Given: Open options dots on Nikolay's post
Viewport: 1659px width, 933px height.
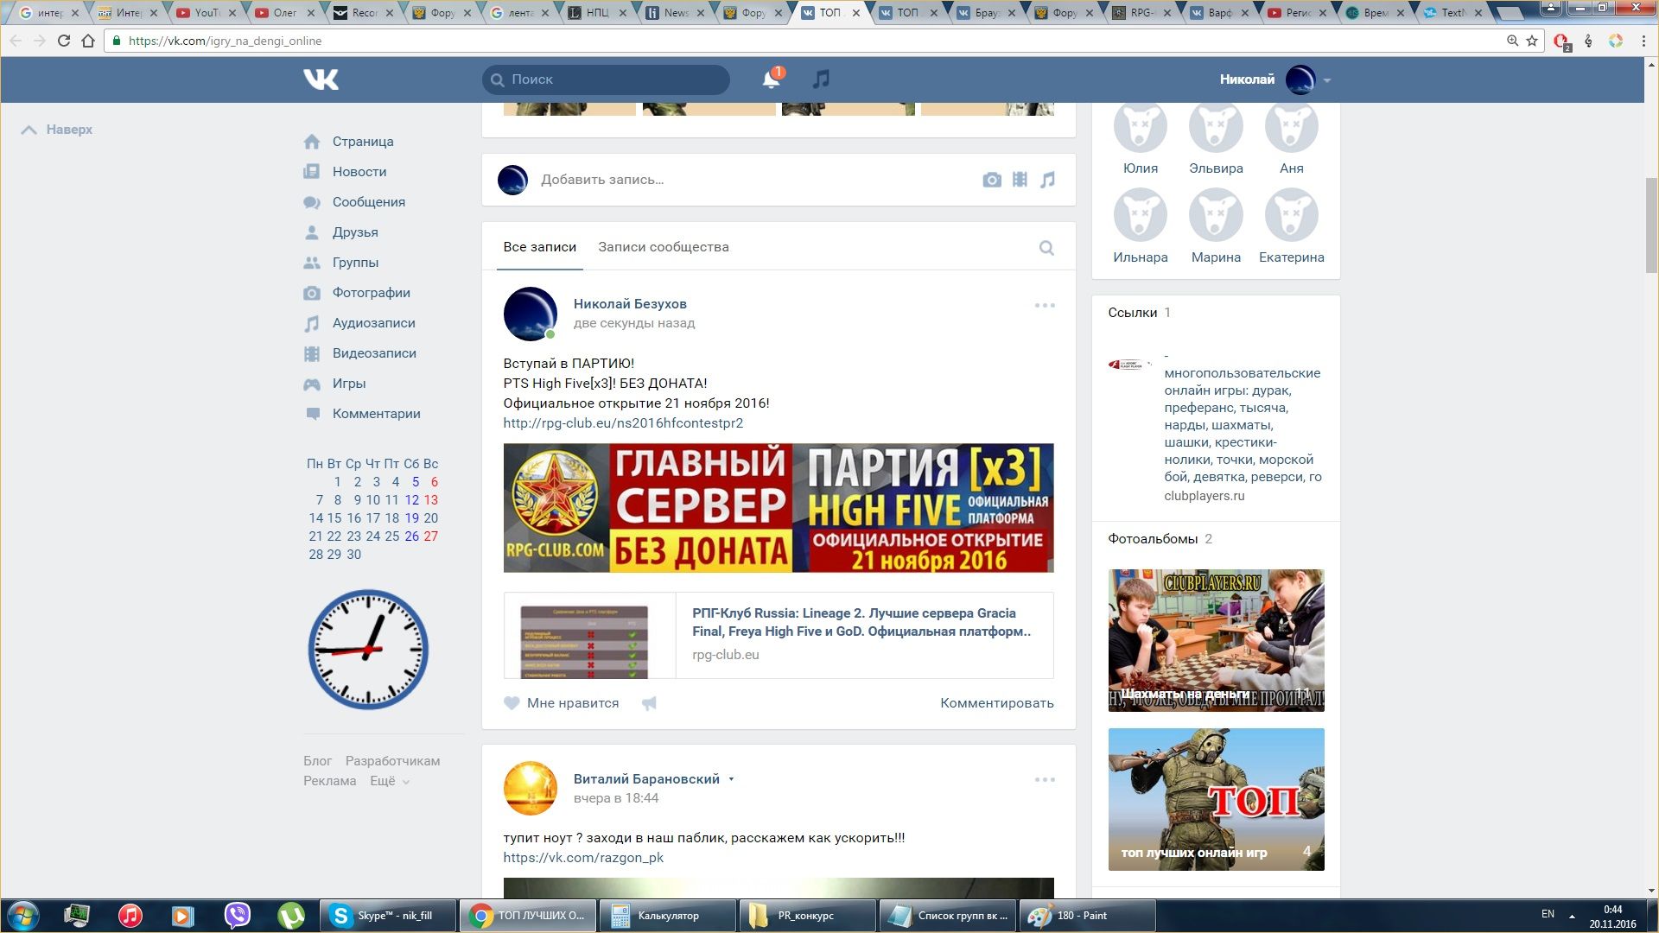Looking at the screenshot, I should pos(1045,305).
